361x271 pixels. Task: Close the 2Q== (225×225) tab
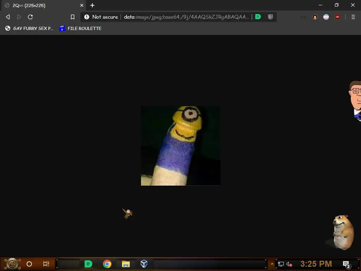82,5
